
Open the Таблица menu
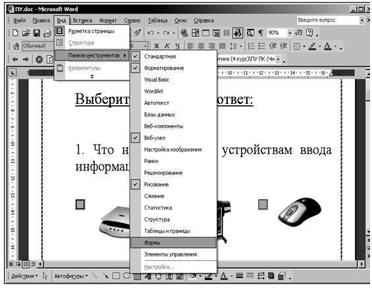158,20
